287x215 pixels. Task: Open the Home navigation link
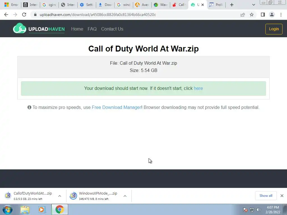[x=77, y=29]
